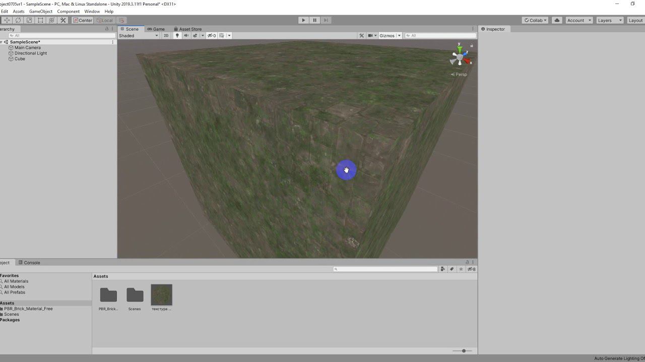Toggle scene effects such as skybox
Screen dimensions: 645x362
pos(195,36)
